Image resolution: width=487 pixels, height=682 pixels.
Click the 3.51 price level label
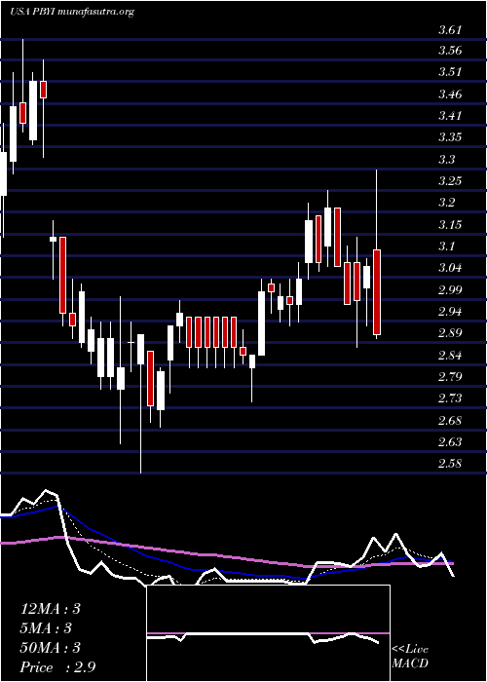(450, 72)
